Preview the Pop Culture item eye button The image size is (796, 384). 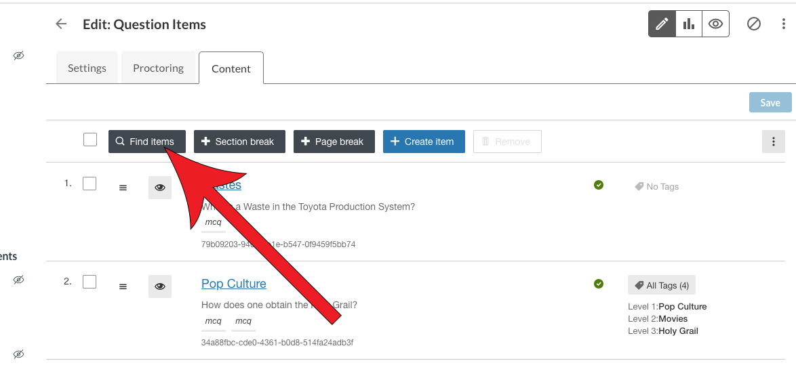point(160,286)
